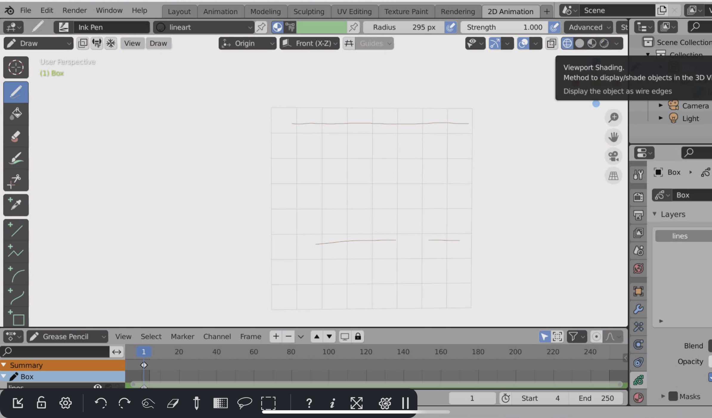Open the Render menu
712x418 pixels.
click(74, 11)
